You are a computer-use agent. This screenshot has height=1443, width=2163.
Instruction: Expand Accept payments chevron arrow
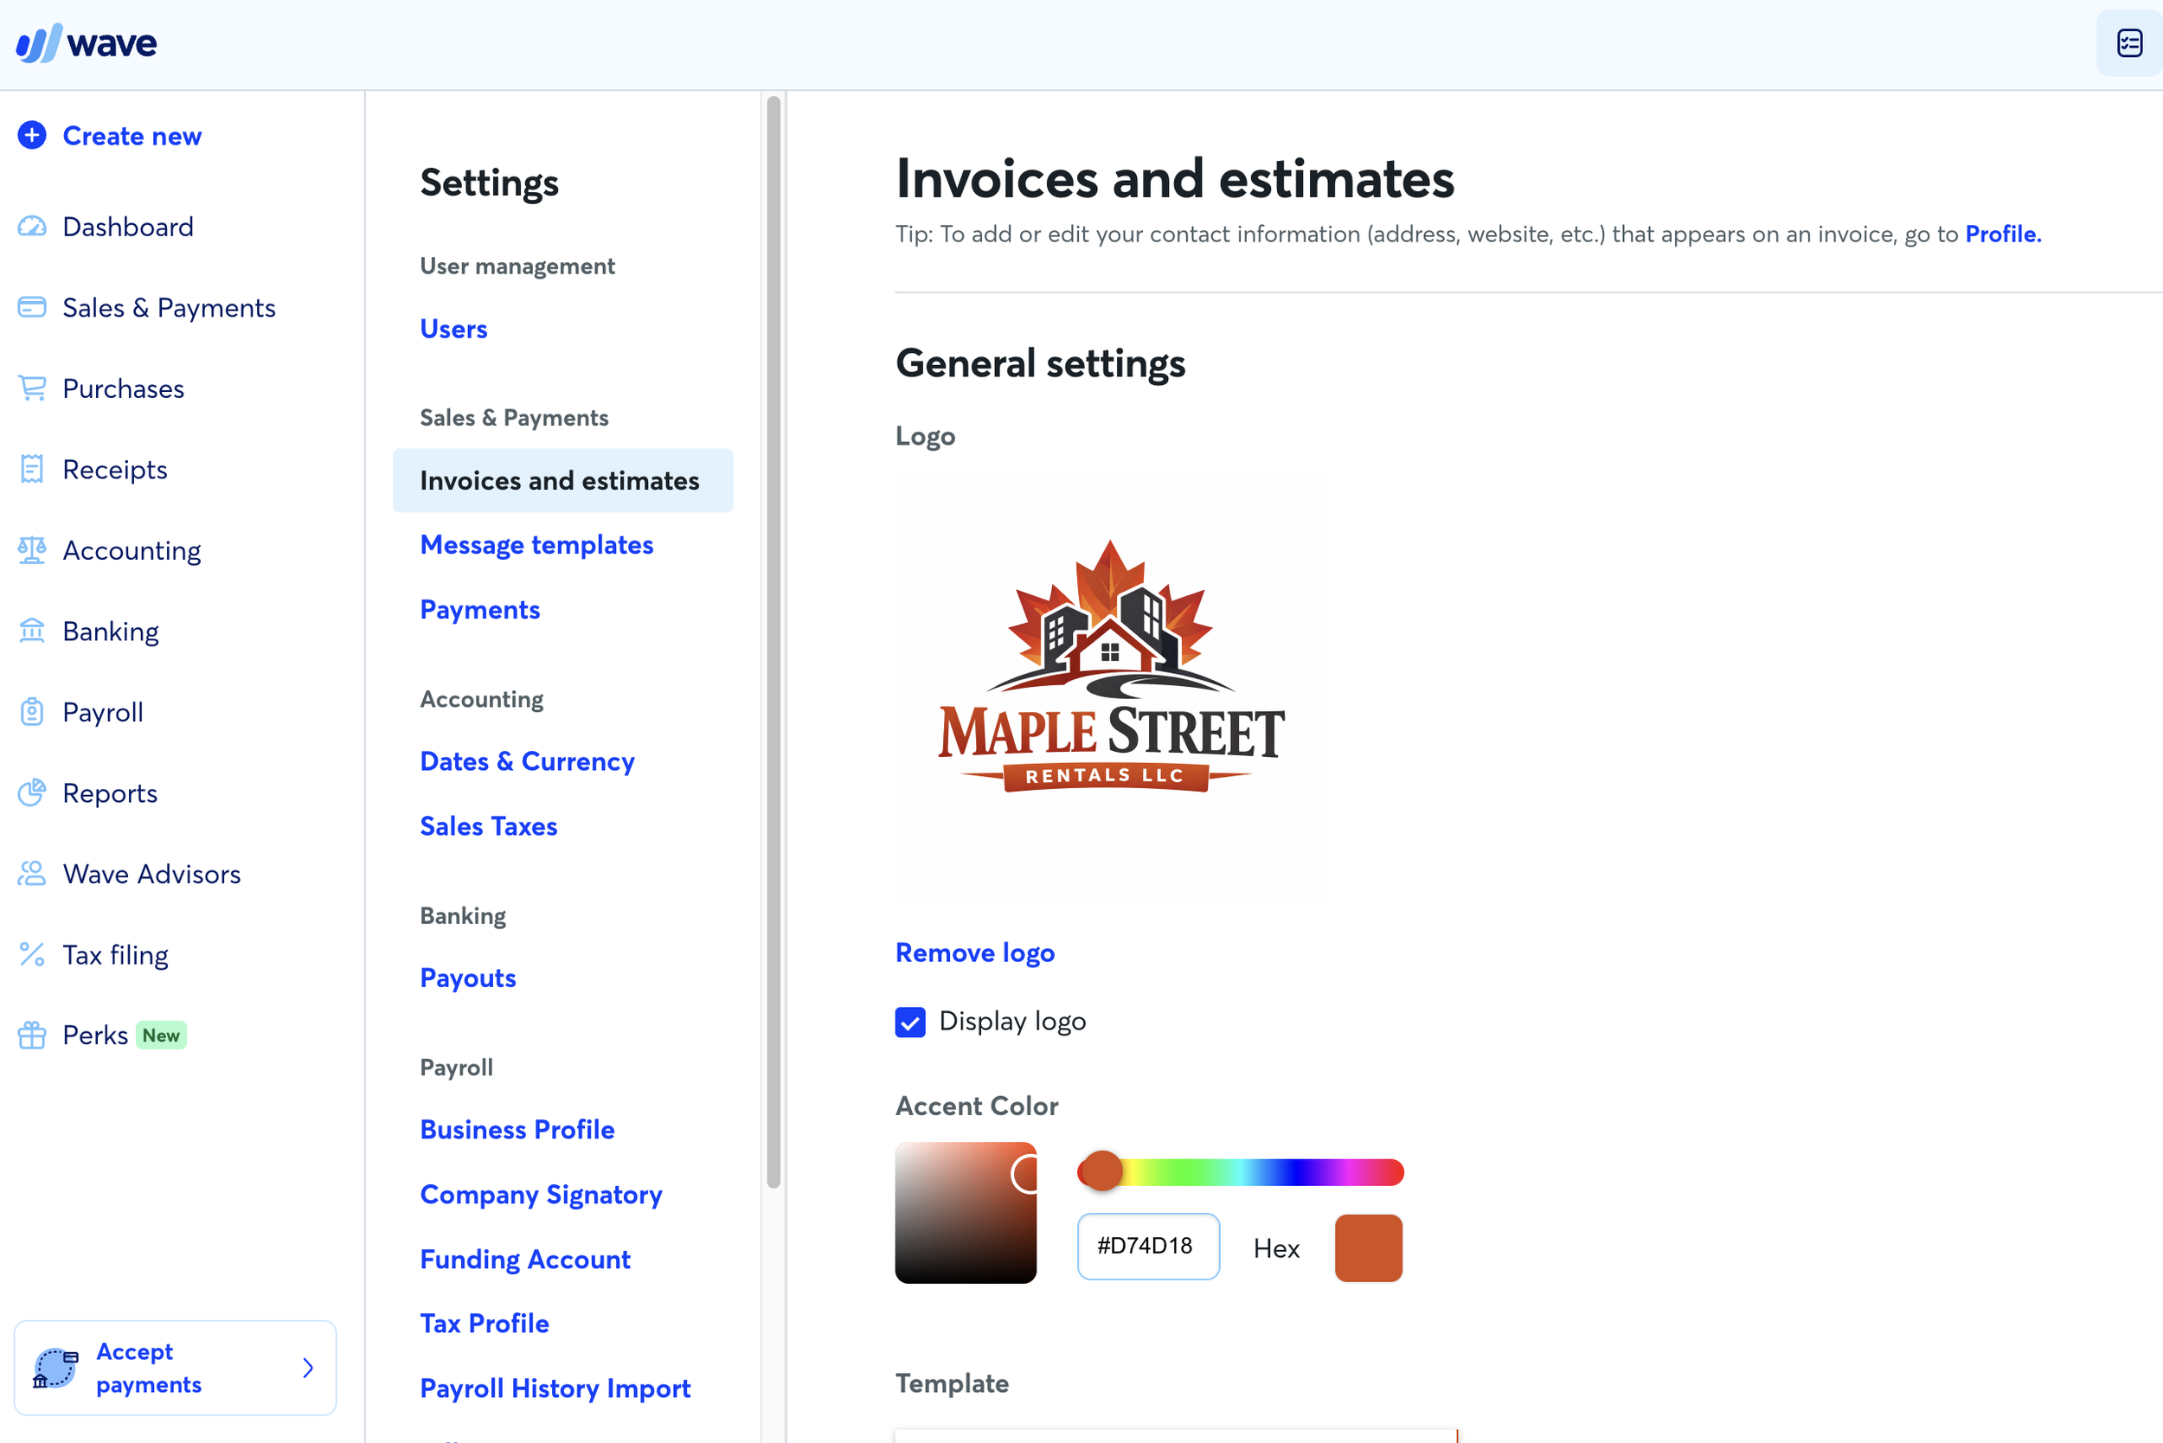click(x=308, y=1369)
